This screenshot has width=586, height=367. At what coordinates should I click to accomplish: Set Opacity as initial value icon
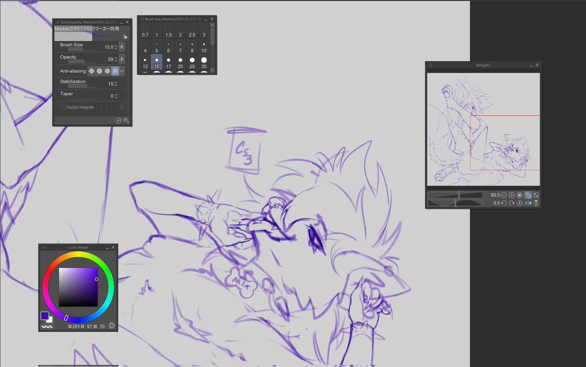tap(122, 59)
